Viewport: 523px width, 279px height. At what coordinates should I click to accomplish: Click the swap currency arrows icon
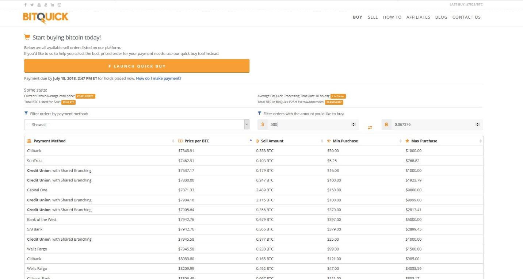click(370, 127)
